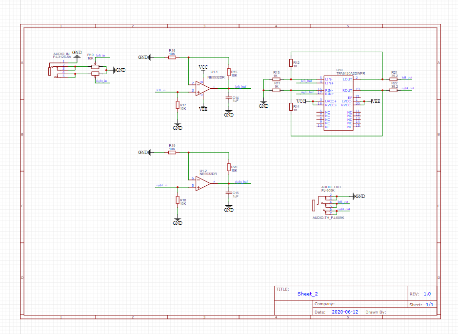The width and height of the screenshot is (458, 334).
Task: Click the Drawn By: field
Action: (x=376, y=312)
